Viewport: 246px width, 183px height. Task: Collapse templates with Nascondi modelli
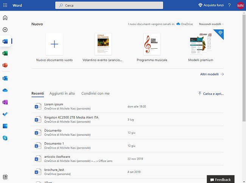211,24
